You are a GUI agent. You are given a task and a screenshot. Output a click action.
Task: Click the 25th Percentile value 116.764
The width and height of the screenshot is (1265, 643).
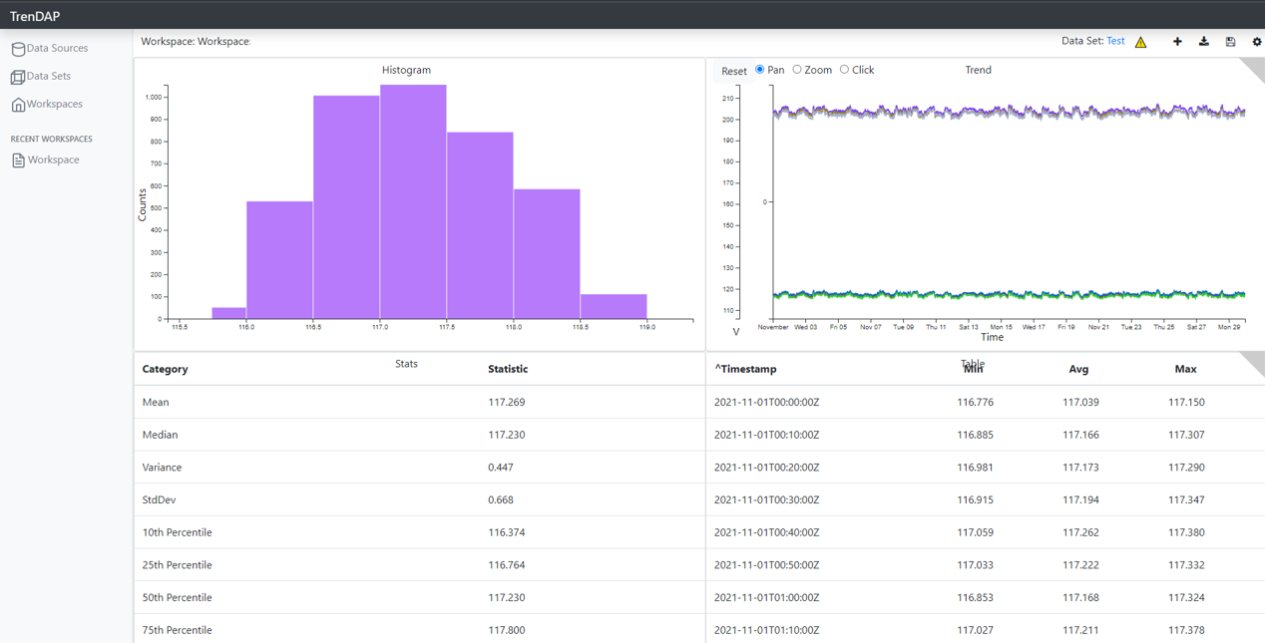coord(507,565)
